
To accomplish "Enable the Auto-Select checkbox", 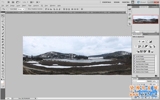I will point(9,9).
